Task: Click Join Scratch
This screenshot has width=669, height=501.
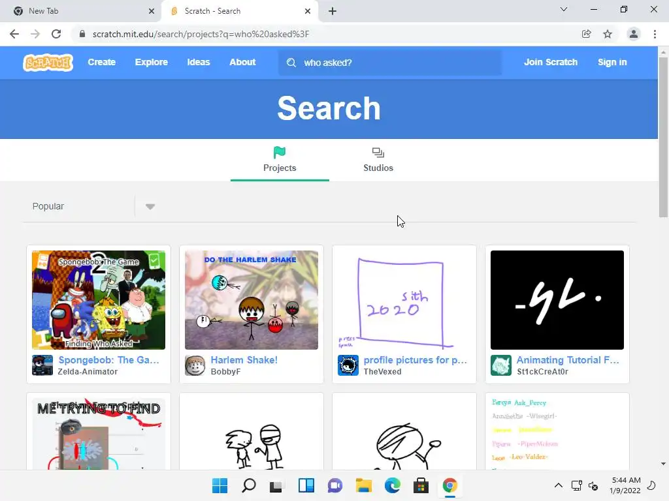Action: point(550,62)
